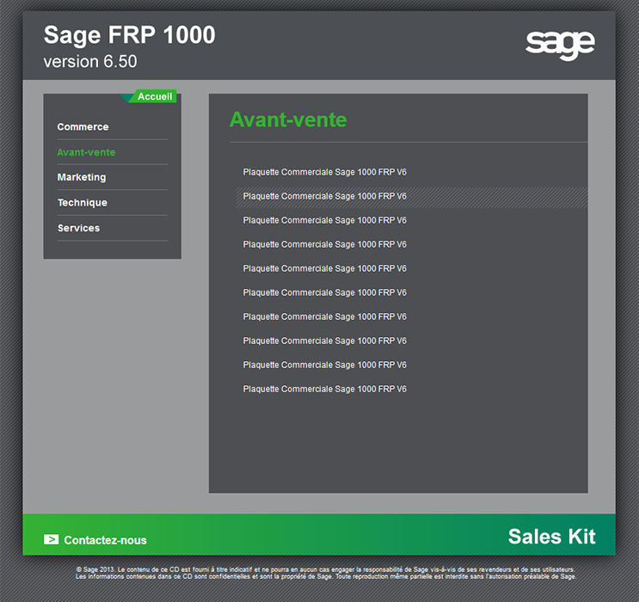Click the Sage logo in the header

click(x=560, y=45)
